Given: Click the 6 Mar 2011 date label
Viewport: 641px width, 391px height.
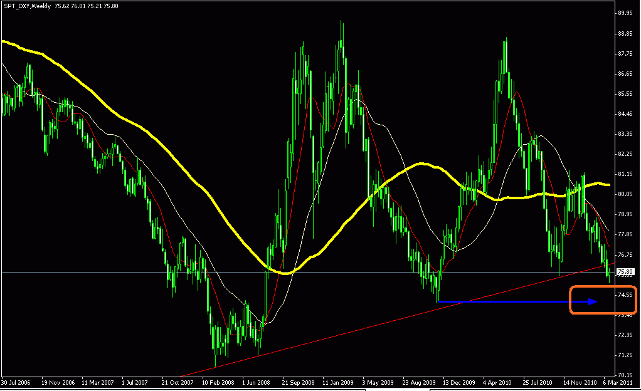Looking at the screenshot, I should [x=617, y=382].
